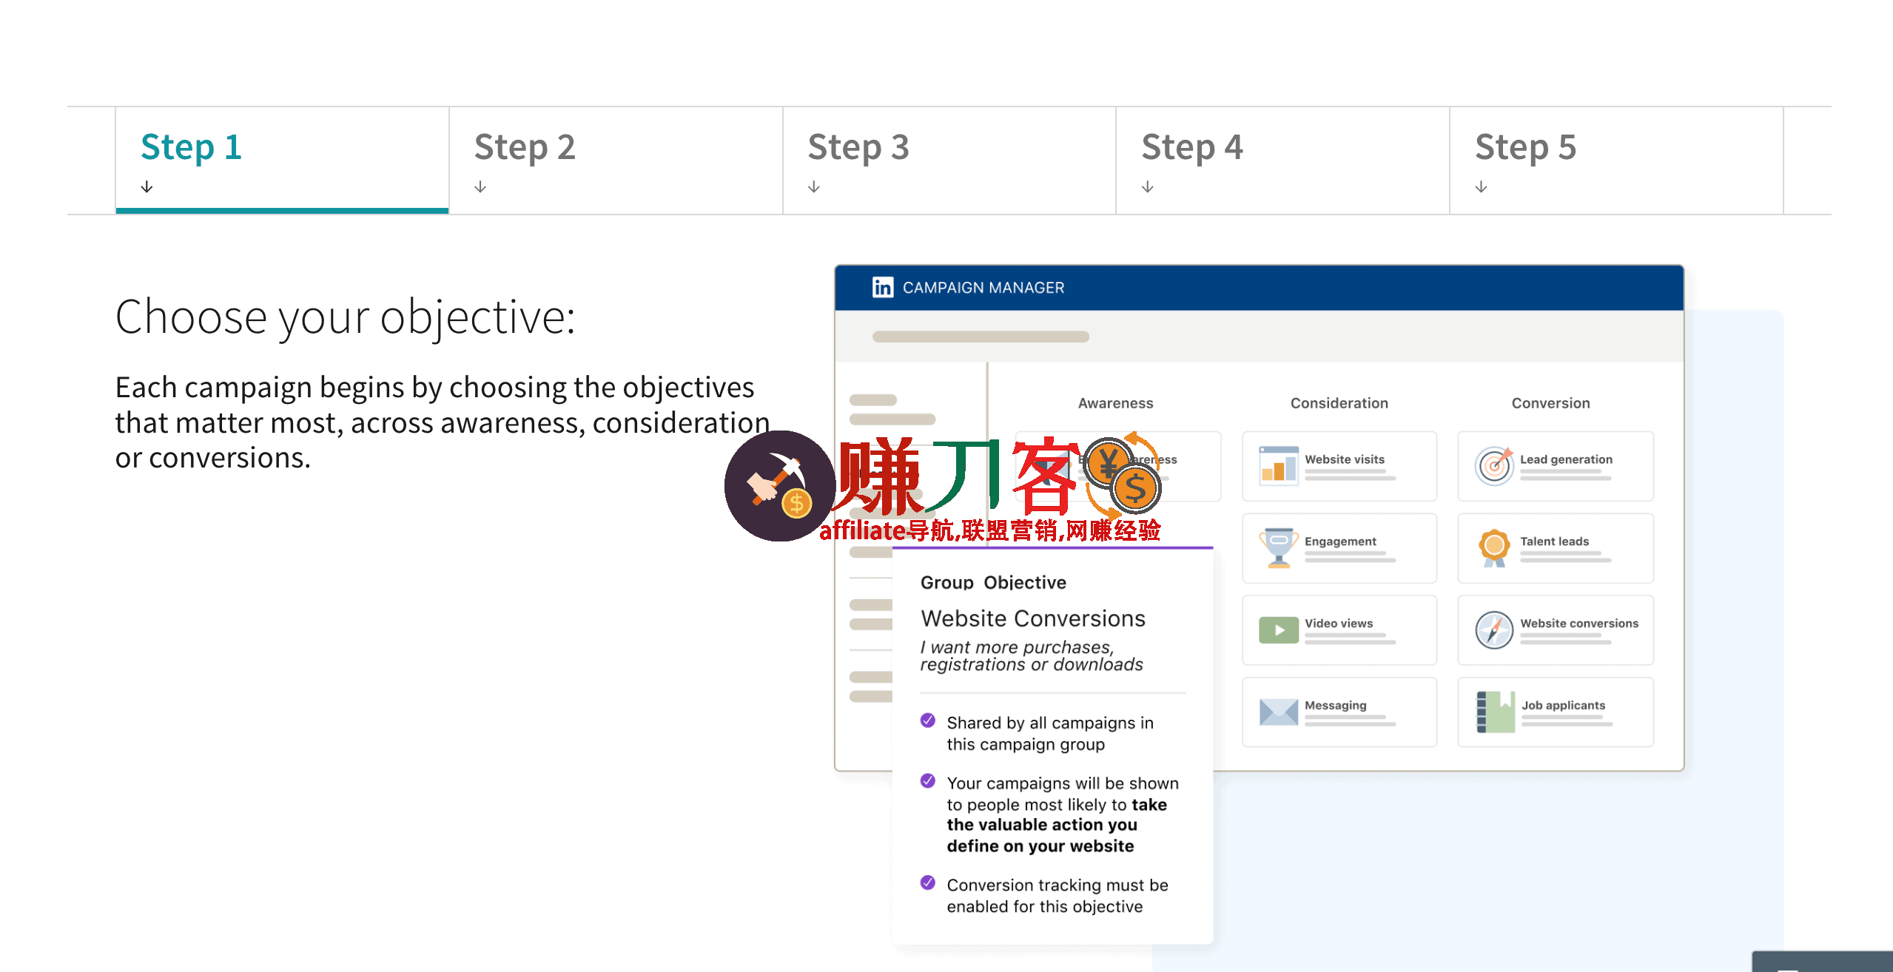Expand the arrow under Step 1
Image resolution: width=1893 pixels, height=972 pixels.
point(147,186)
